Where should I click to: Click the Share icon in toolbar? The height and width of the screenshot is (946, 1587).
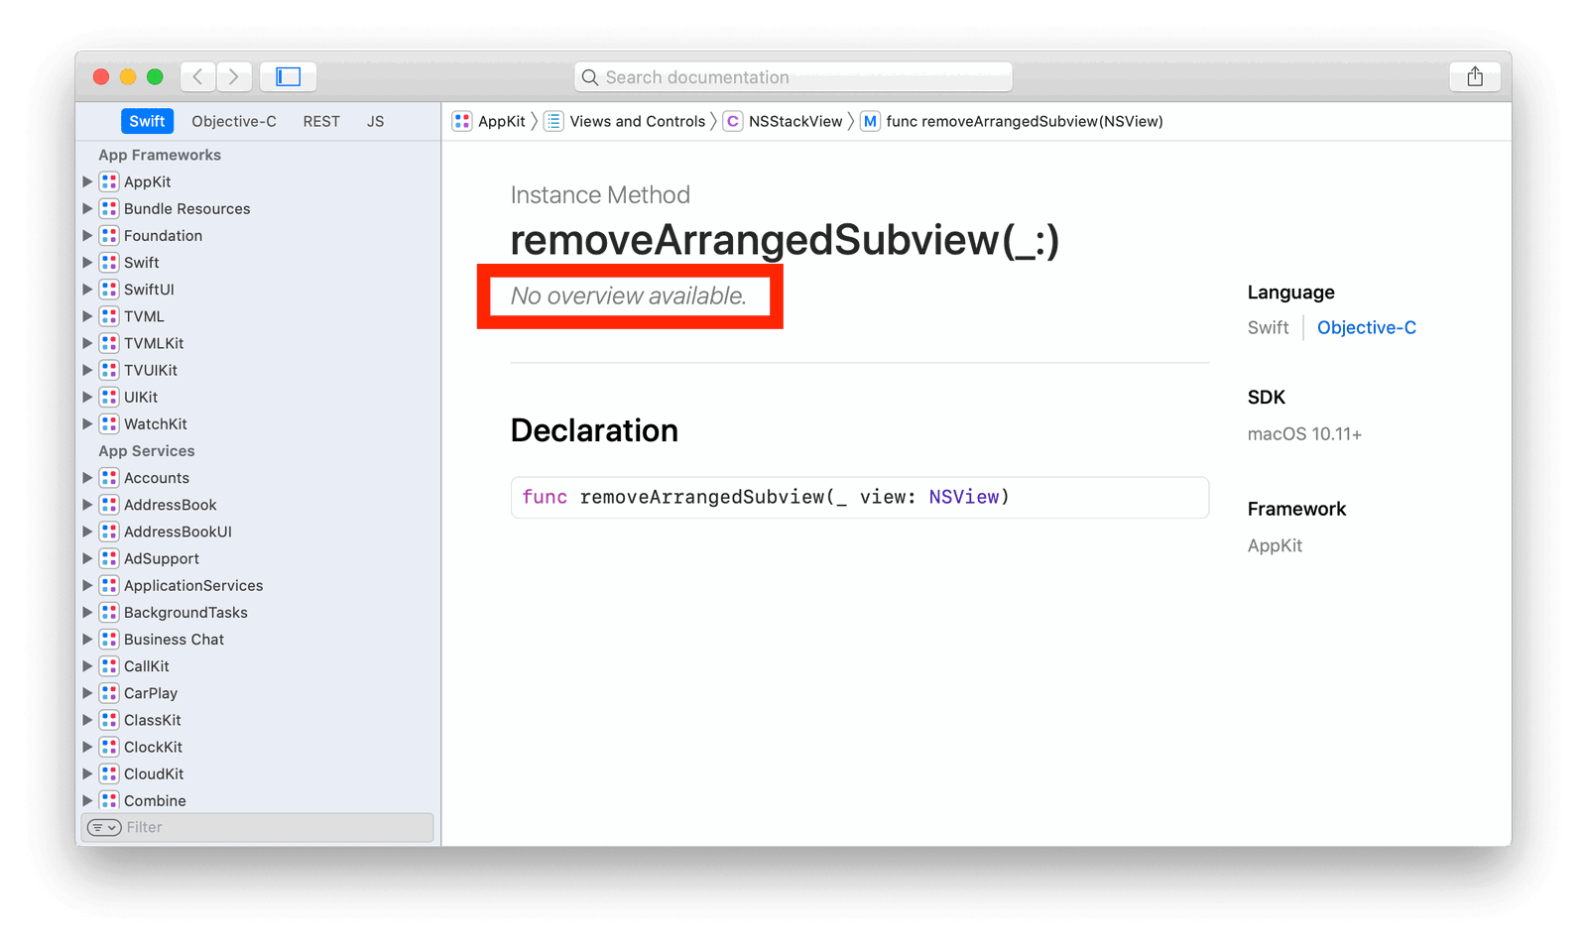pos(1474,77)
